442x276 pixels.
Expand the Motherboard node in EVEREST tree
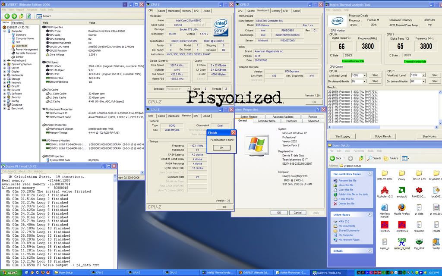[x=4, y=60]
